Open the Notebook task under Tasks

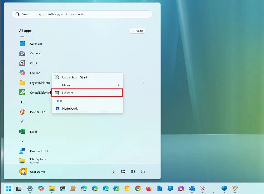coord(70,108)
